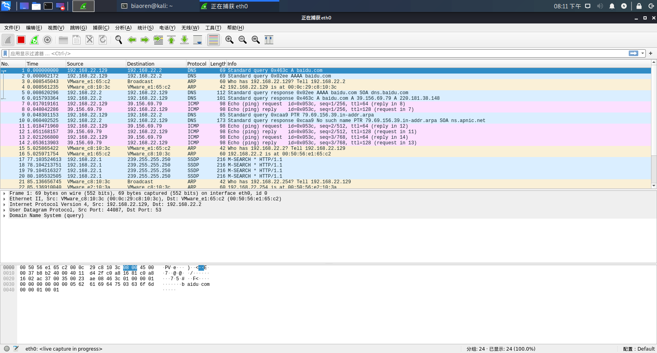Screen dimensions: 657x353
Task: Click the highlighted hex bytes 08 00
Action: [x=130, y=268]
